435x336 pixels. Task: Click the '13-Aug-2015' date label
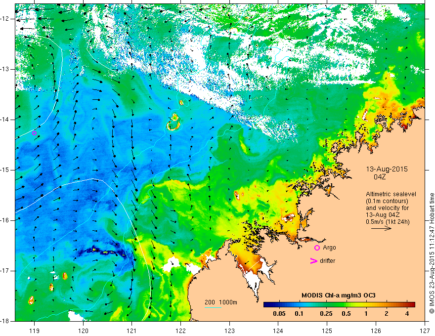pos(387,169)
